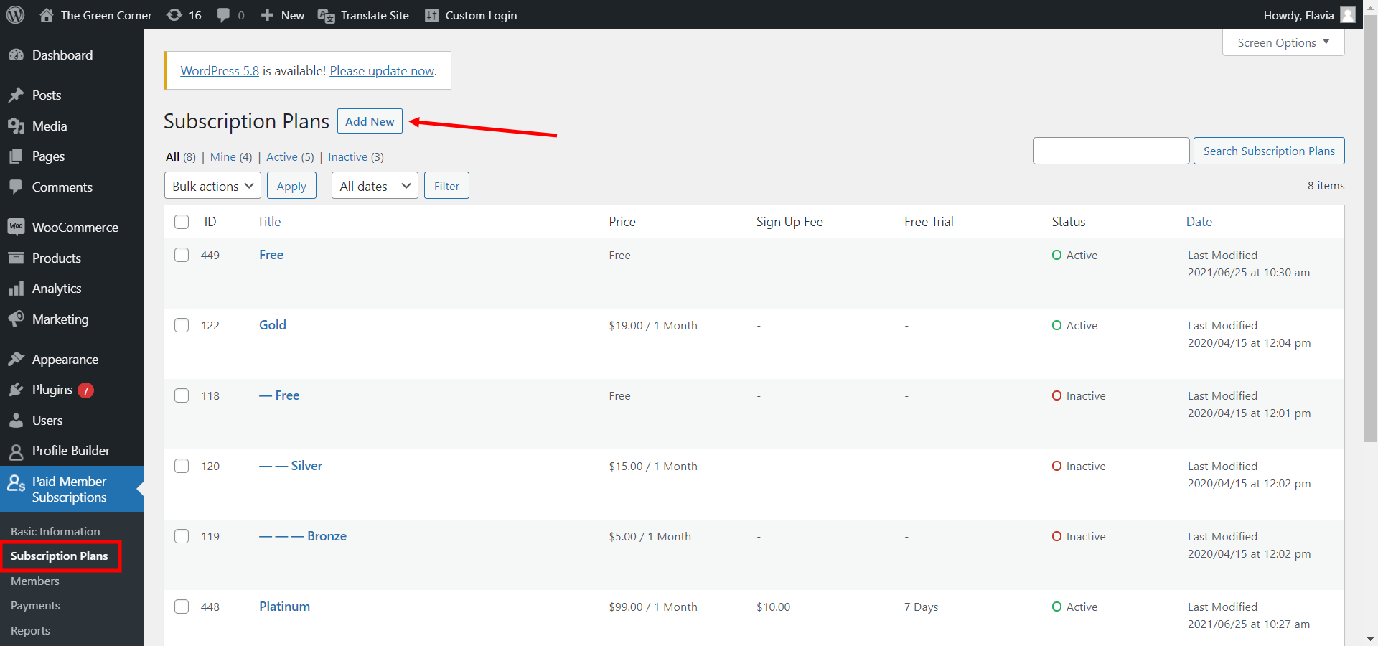Click Please update now link
This screenshot has height=646, width=1378.
click(382, 71)
